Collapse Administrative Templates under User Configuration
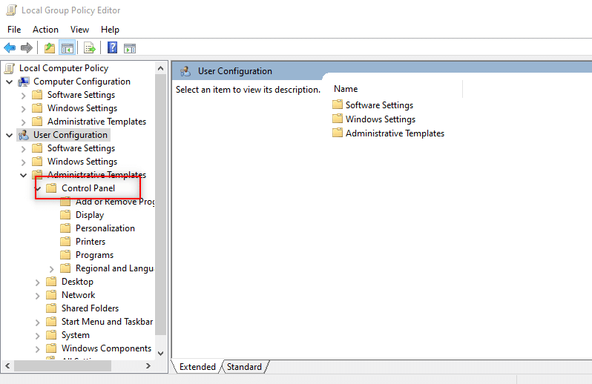 [24, 176]
